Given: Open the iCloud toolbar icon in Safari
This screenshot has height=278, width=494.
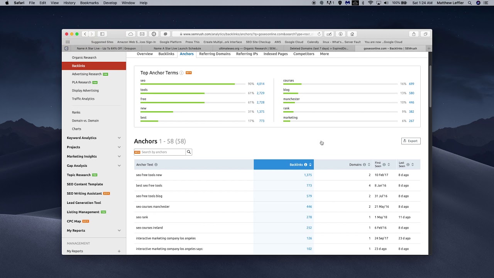Looking at the screenshot, I should [x=131, y=34].
